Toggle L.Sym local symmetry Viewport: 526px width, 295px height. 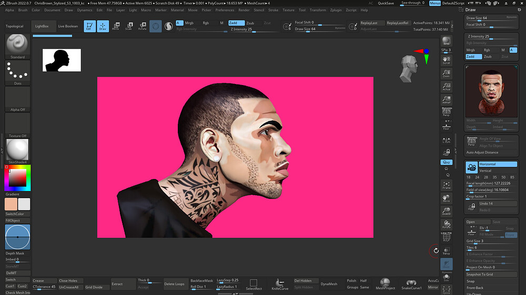click(x=446, y=140)
